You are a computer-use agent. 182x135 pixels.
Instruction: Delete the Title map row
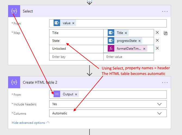point(158,33)
